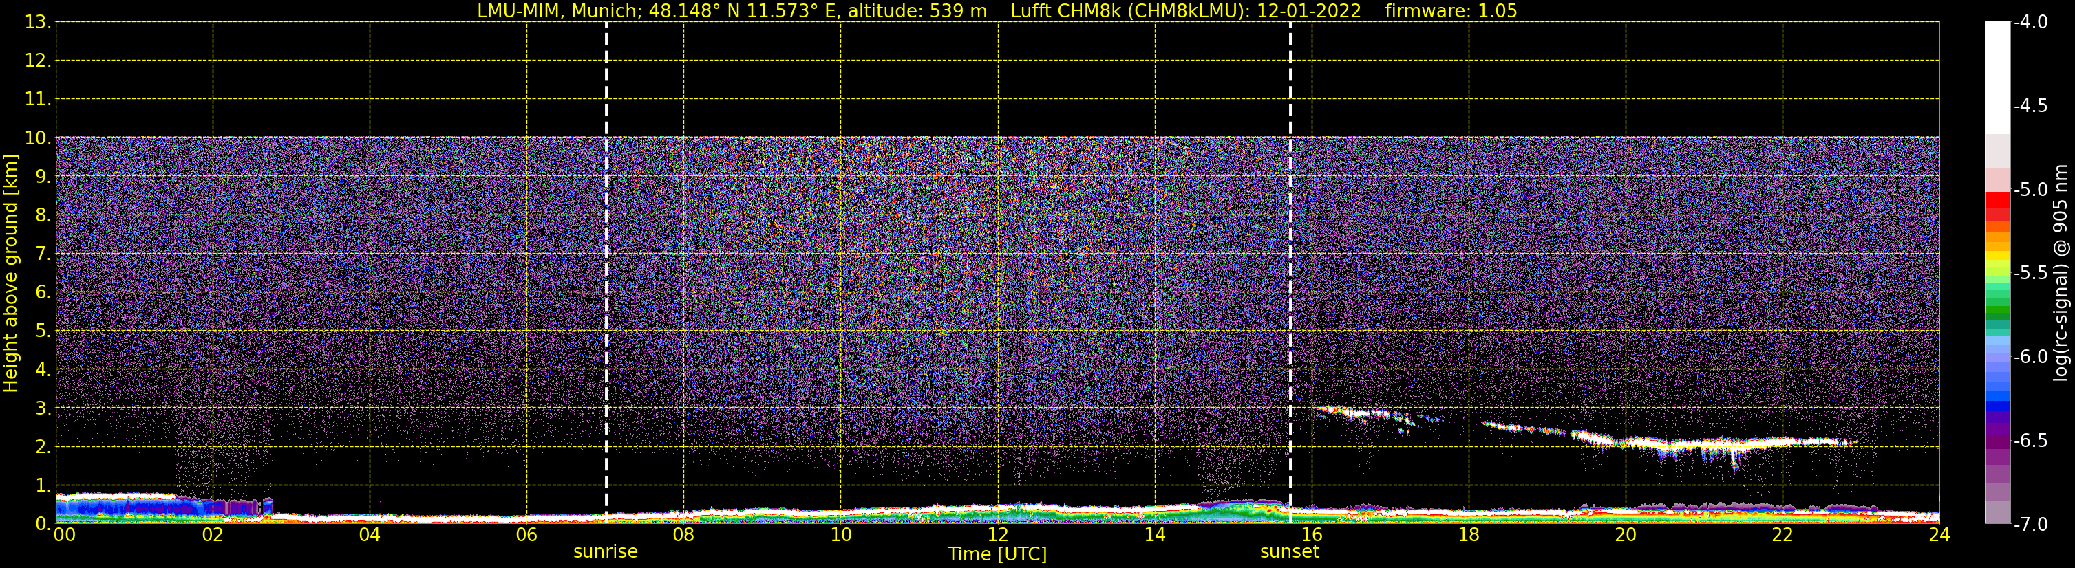Click the 'sunrise' label below the axis
The height and width of the screenshot is (568, 2075).
(606, 552)
